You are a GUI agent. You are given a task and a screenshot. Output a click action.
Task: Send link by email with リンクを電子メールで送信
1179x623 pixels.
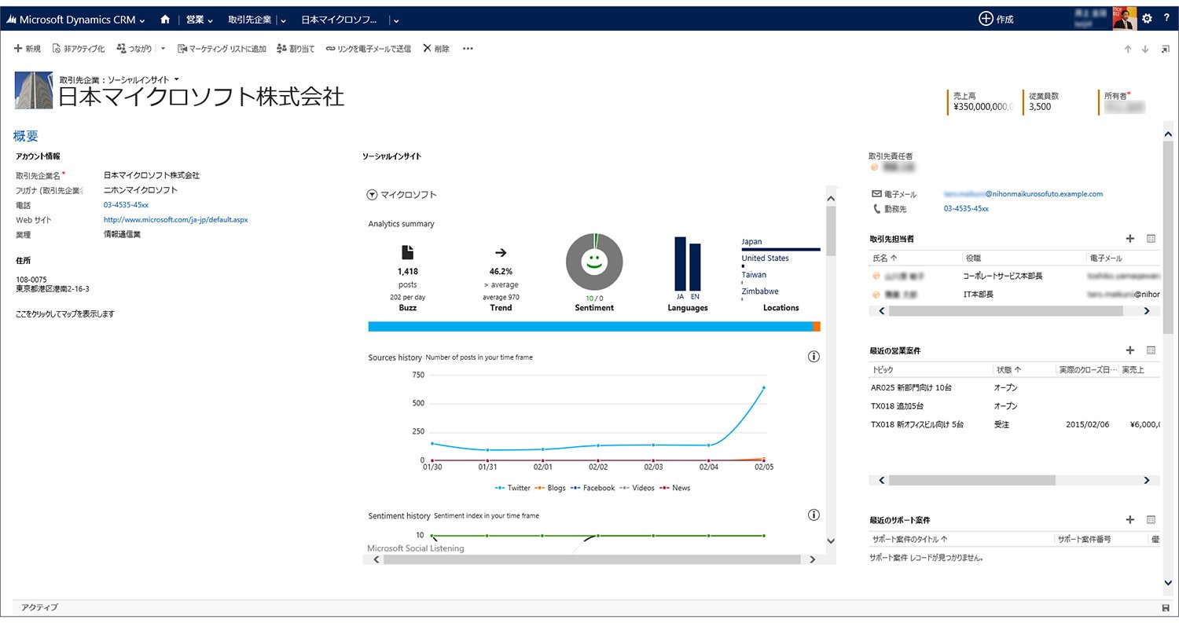(369, 49)
